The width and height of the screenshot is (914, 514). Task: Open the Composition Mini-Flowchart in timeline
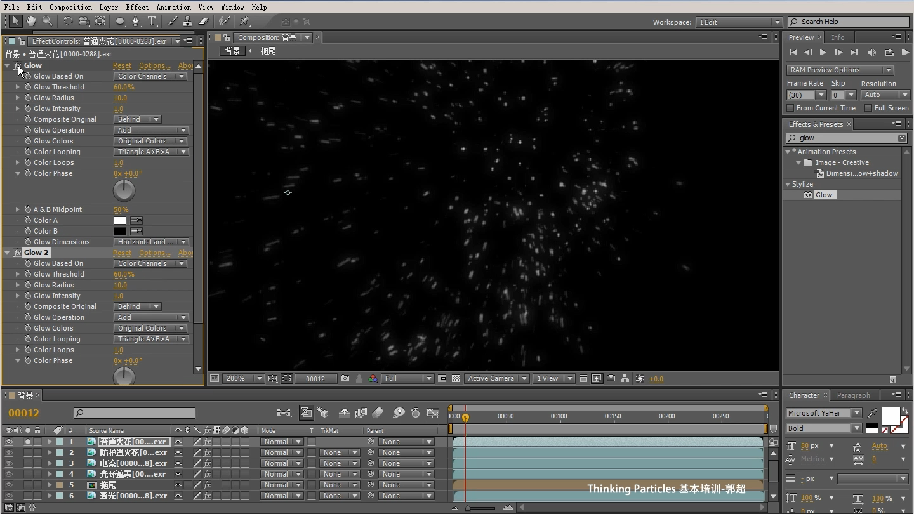[284, 413]
